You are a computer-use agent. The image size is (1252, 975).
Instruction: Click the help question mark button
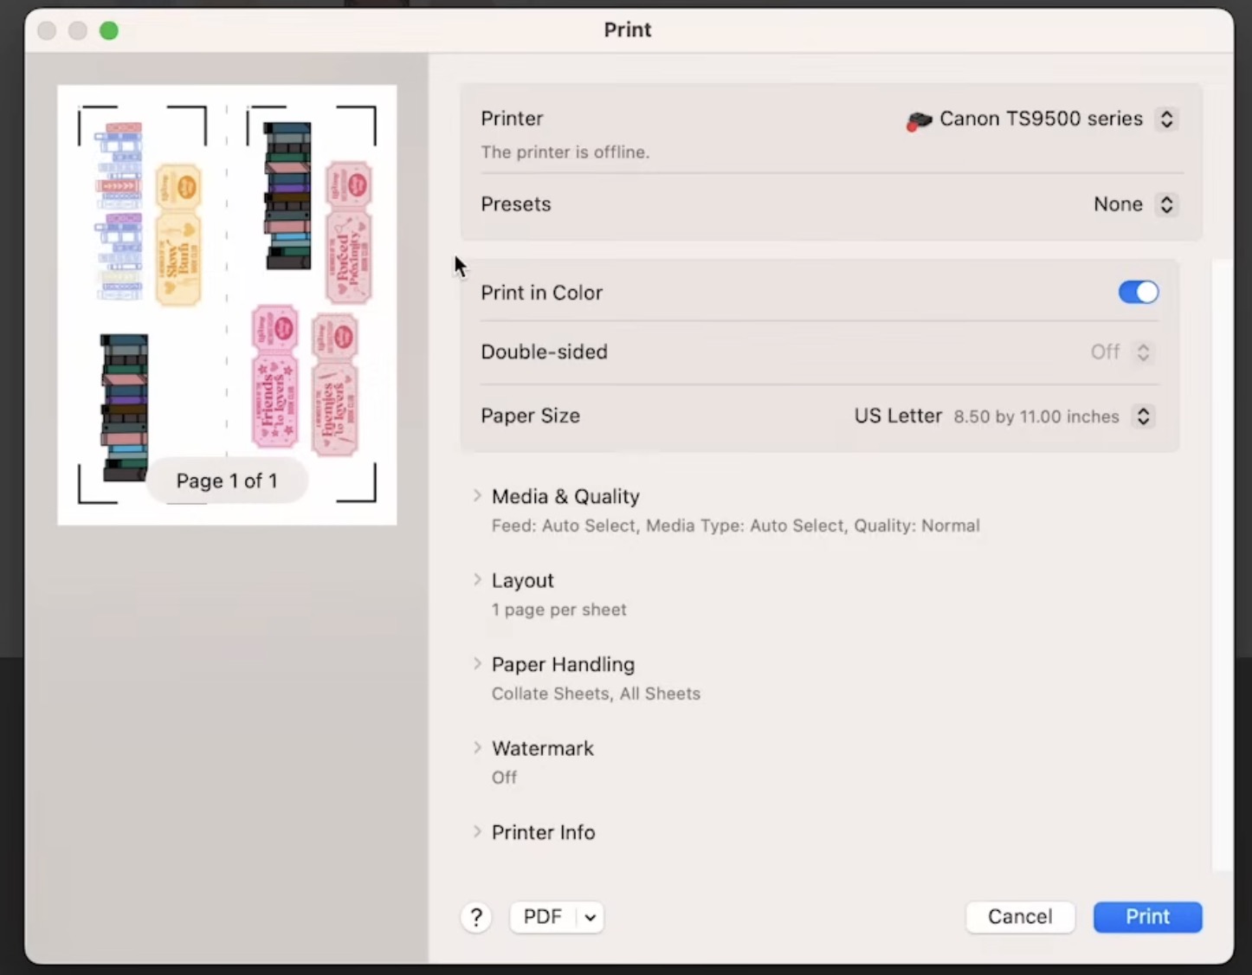pyautogui.click(x=476, y=917)
